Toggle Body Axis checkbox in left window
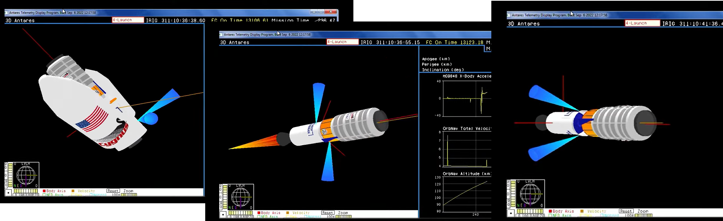Screen dimensions: 723x221 (x=44, y=191)
